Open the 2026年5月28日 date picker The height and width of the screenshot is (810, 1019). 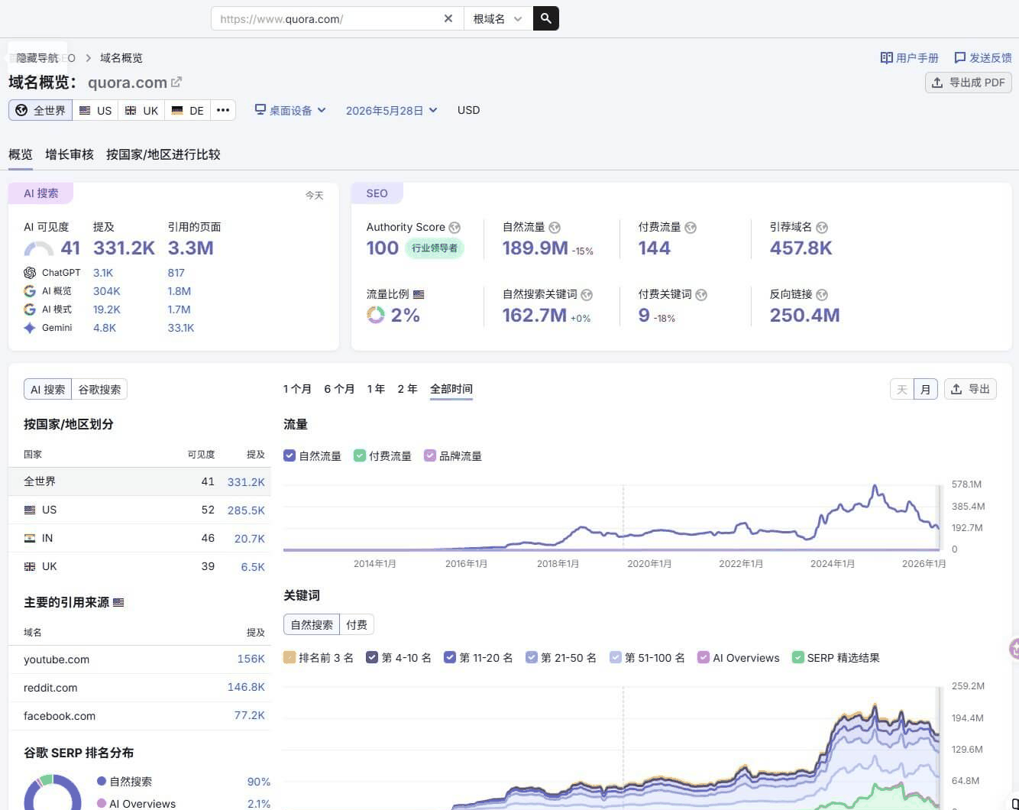(x=392, y=110)
